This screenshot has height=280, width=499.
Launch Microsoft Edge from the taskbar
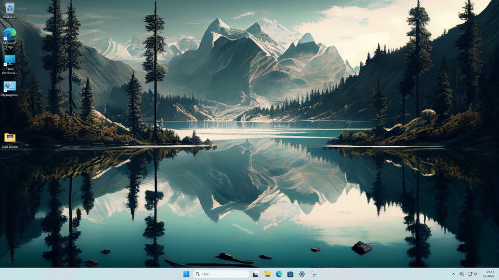click(x=279, y=274)
